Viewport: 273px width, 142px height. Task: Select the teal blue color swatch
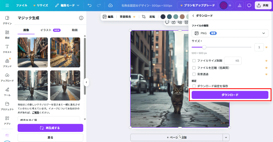169,17
